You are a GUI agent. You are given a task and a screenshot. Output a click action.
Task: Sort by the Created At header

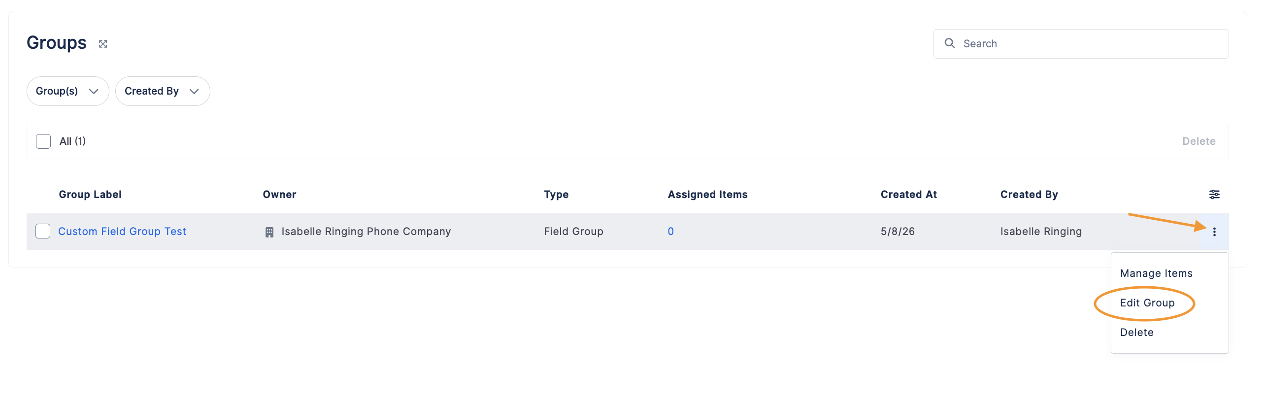click(908, 195)
